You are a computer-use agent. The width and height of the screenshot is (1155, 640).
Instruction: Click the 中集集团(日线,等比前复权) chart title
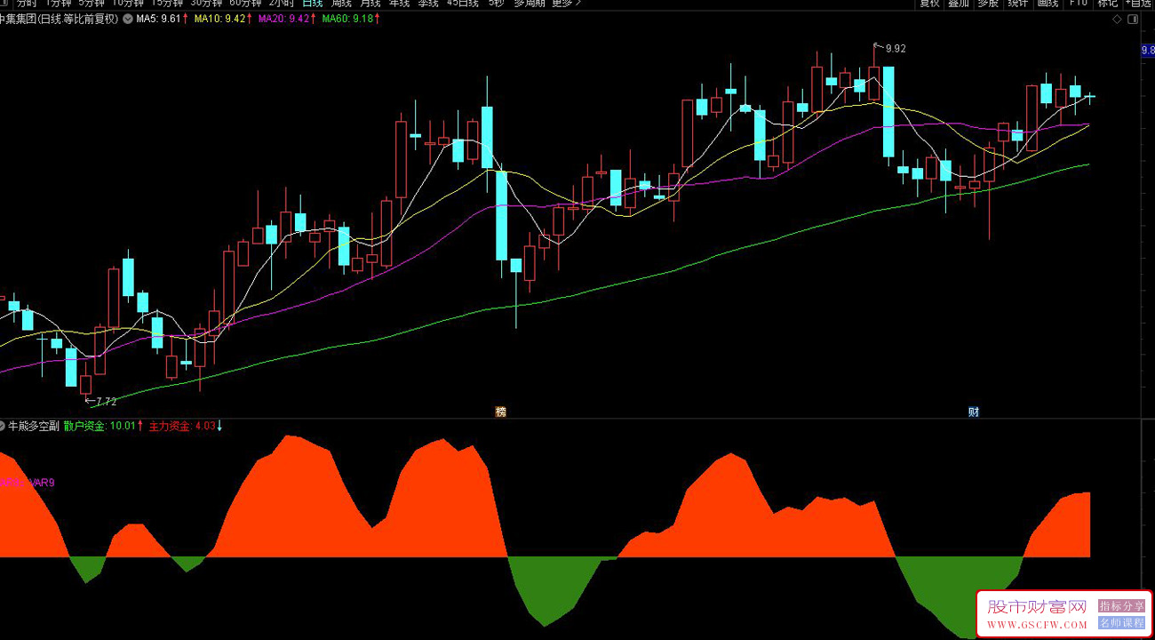click(x=59, y=19)
